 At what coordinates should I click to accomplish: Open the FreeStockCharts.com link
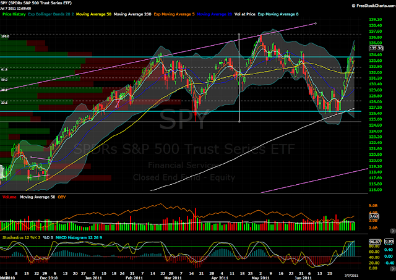click(374, 6)
